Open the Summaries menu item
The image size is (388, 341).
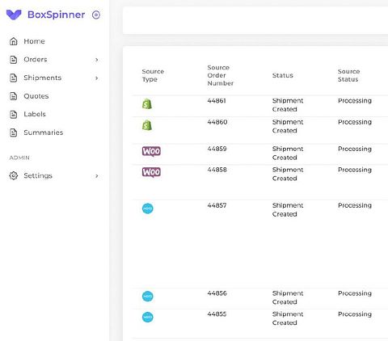click(43, 133)
